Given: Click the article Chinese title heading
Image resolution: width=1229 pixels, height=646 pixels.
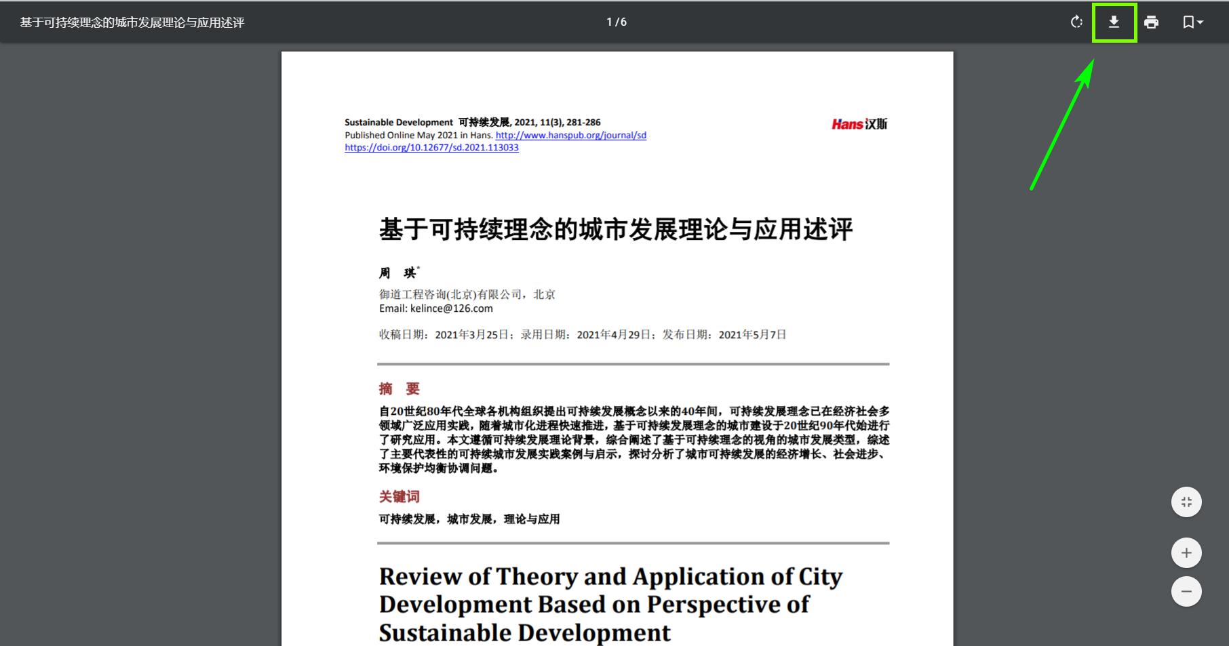Looking at the screenshot, I should point(617,229).
